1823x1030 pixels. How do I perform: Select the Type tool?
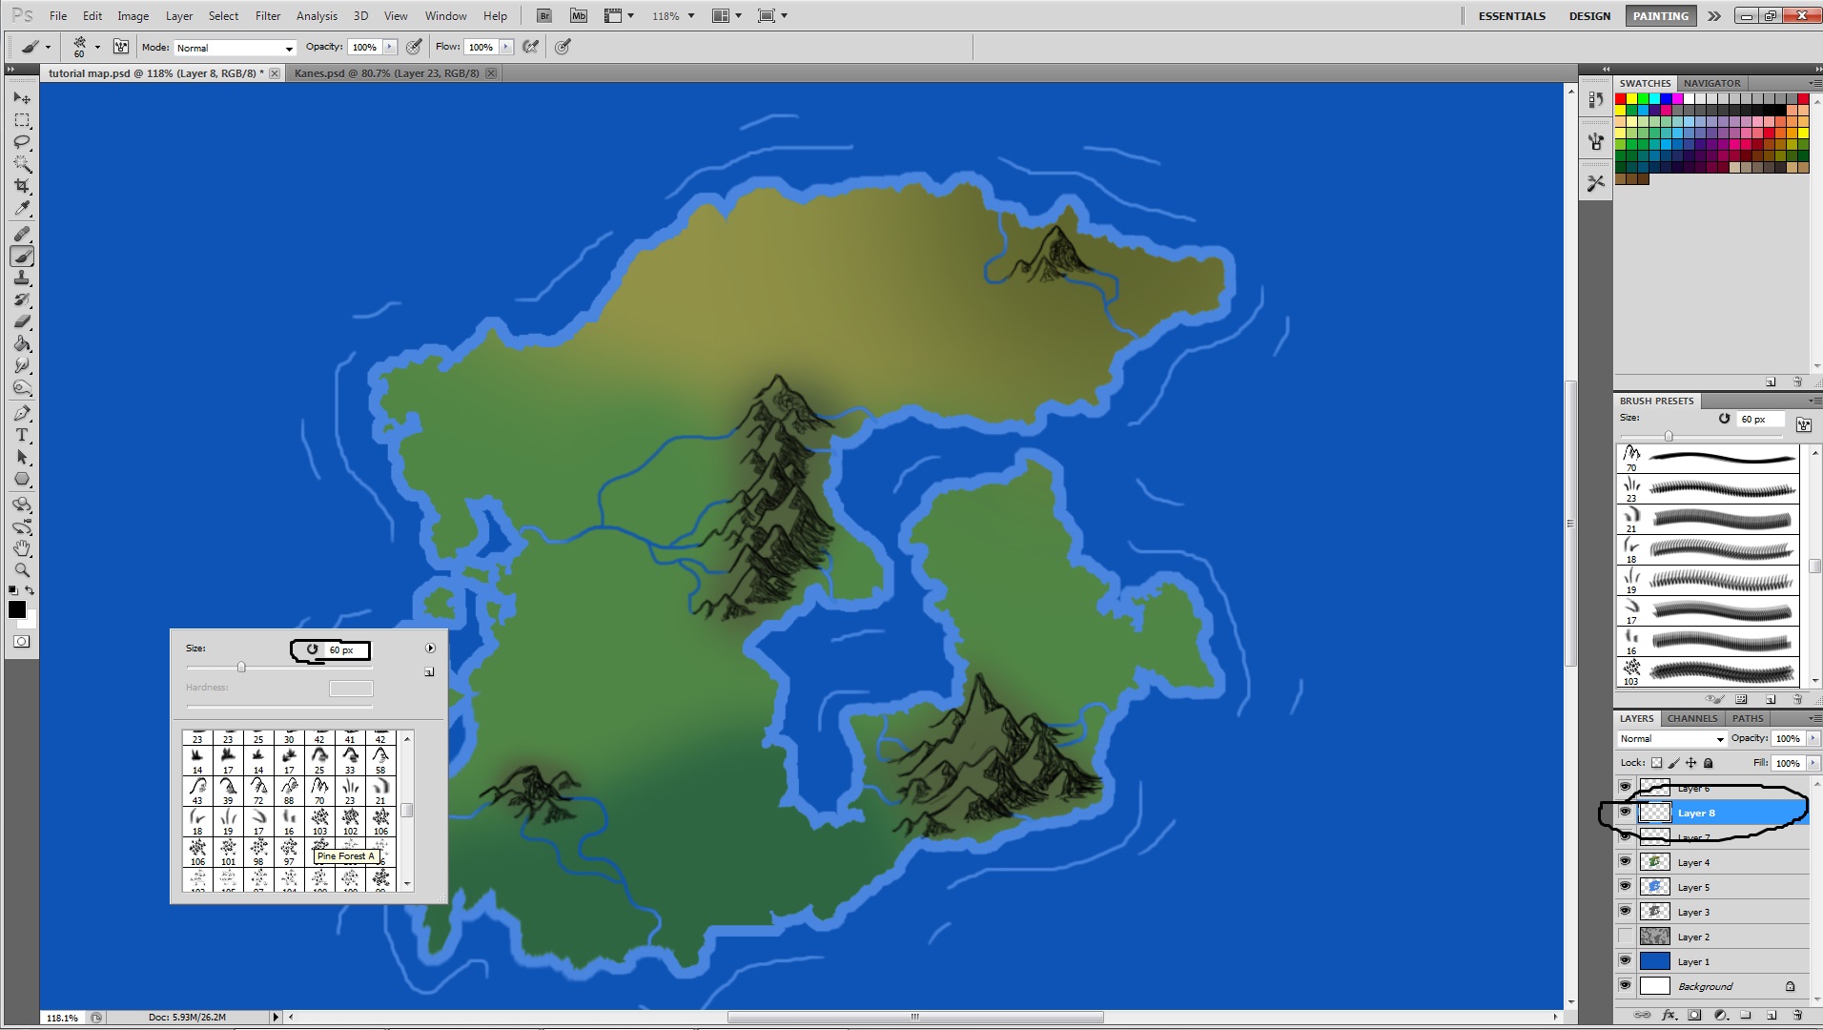tap(22, 435)
